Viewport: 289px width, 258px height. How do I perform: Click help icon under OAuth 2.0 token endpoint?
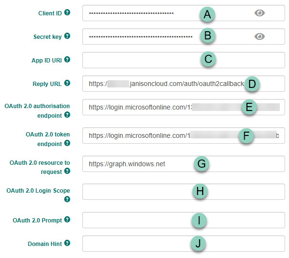point(67,143)
